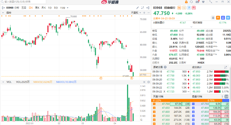Toggle chart fullscreen icon

tap(143, 8)
